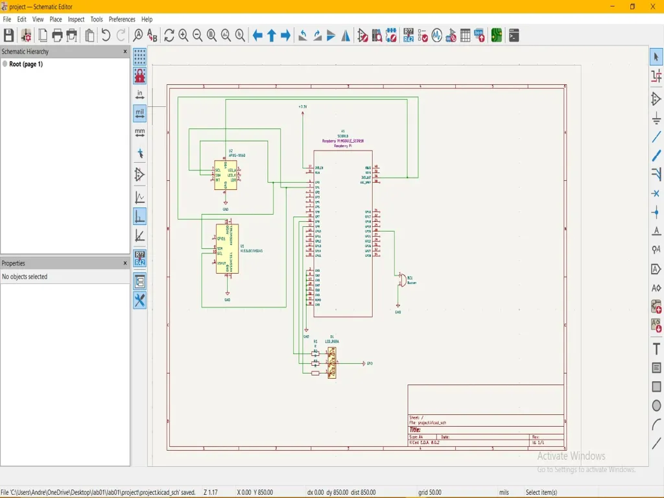Close the Schematic Hierarchy panel

click(x=125, y=51)
